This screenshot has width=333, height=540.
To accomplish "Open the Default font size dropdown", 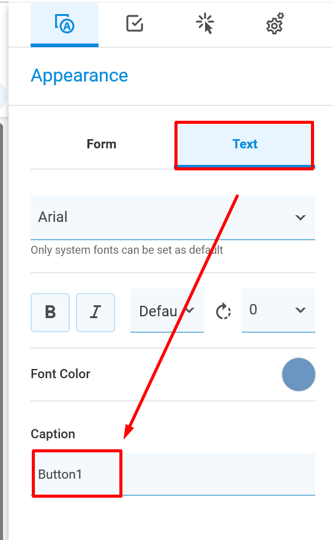I will (x=167, y=311).
